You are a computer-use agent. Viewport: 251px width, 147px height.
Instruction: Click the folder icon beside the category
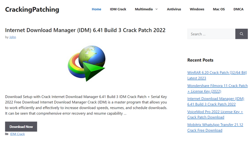click(x=7, y=134)
